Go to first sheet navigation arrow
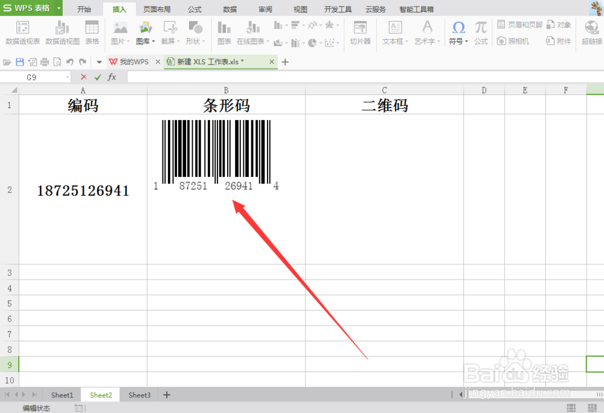 (7, 394)
